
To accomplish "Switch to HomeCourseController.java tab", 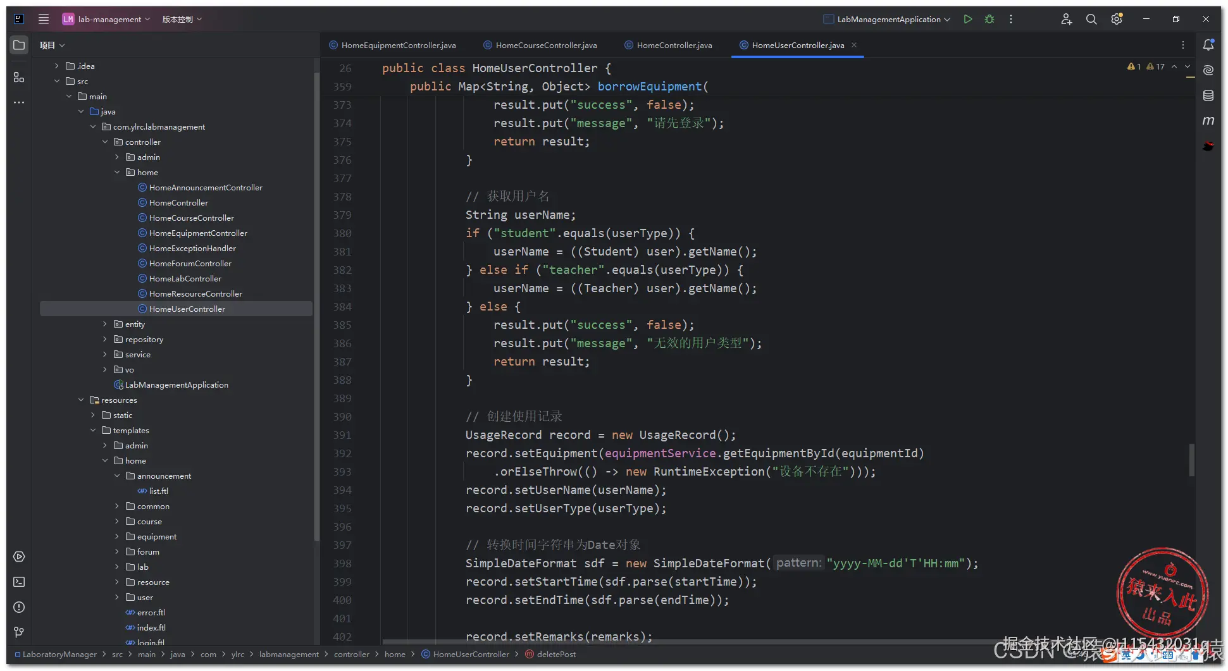I will pyautogui.click(x=540, y=45).
